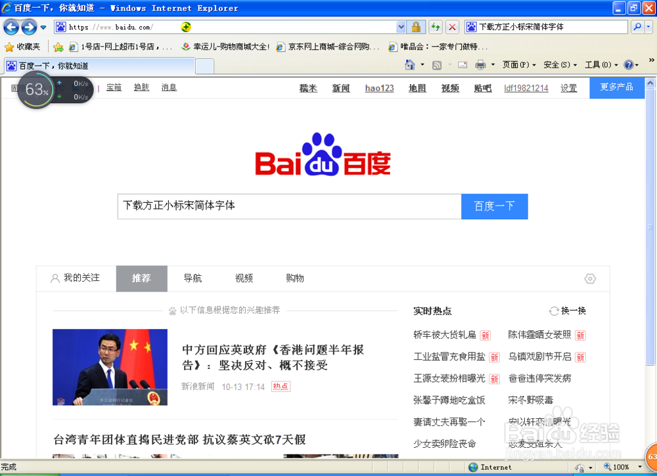
Task: Print the page with printer icon
Action: point(480,65)
